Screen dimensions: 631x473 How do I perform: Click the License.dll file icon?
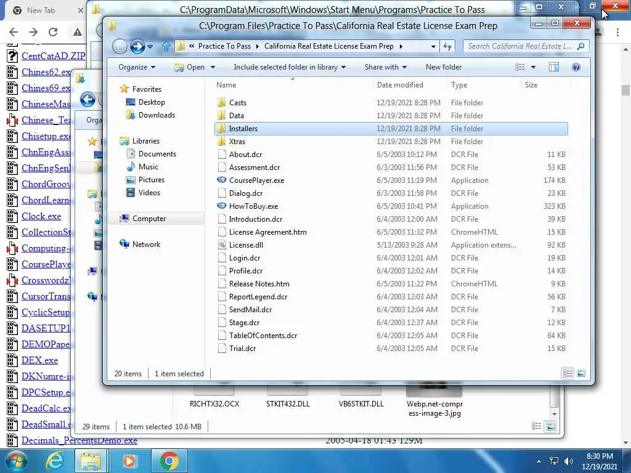(222, 245)
